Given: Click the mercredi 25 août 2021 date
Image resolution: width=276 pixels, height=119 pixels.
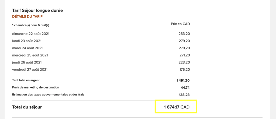Looking at the screenshot, I should [x=30, y=55].
